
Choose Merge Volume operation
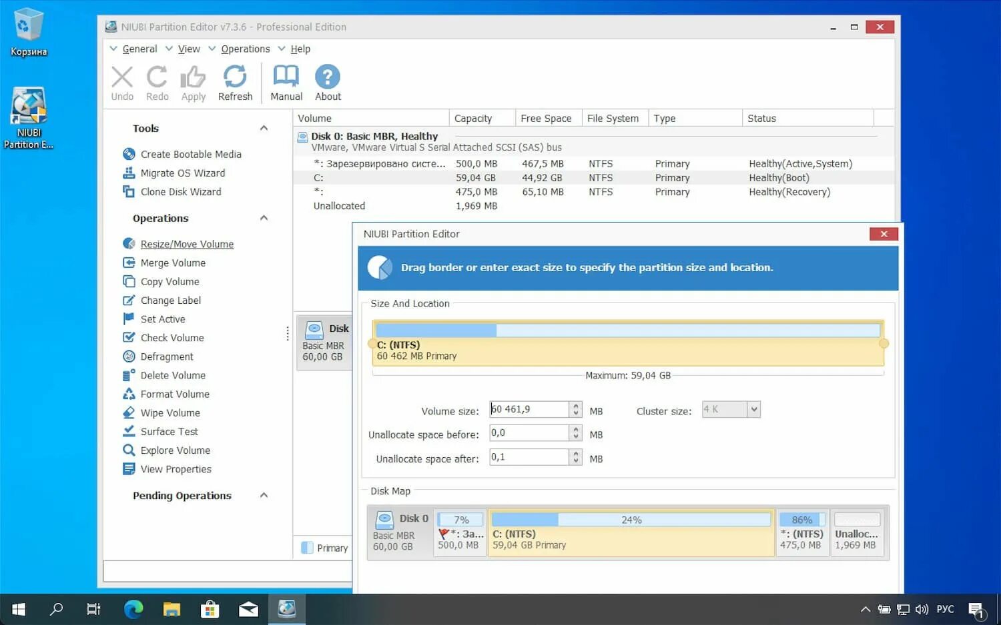[173, 263]
